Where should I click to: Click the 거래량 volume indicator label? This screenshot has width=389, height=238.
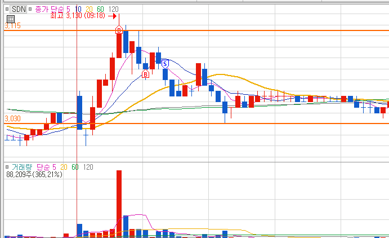pyautogui.click(x=22, y=167)
